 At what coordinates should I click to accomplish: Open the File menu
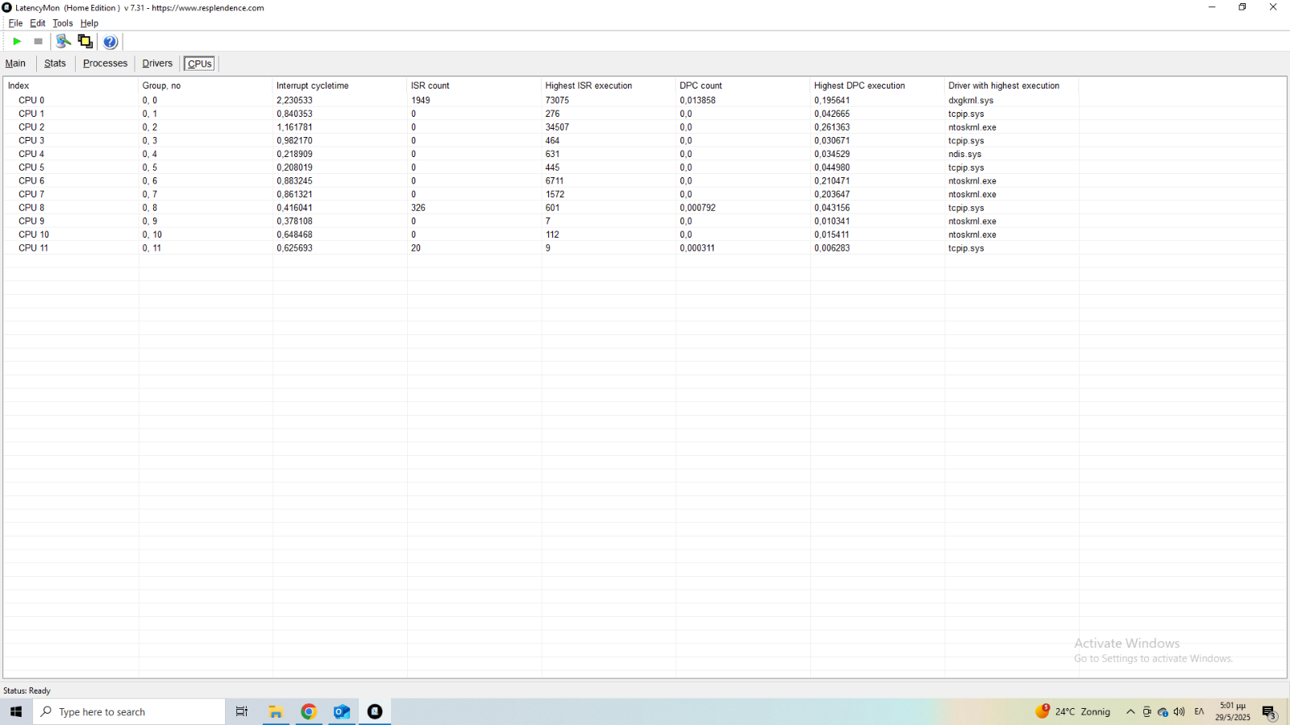point(15,23)
